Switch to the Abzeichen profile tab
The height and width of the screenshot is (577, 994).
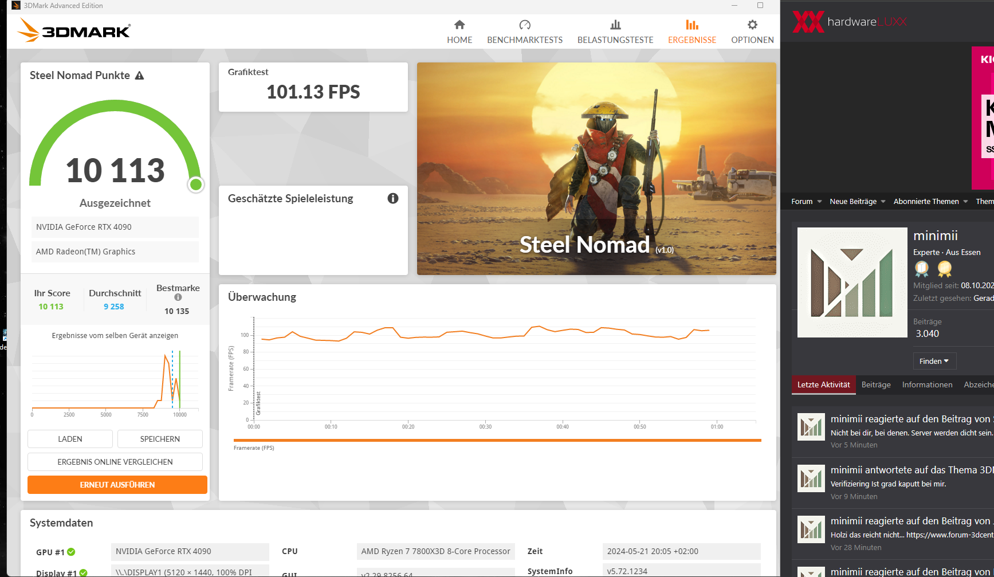click(979, 384)
